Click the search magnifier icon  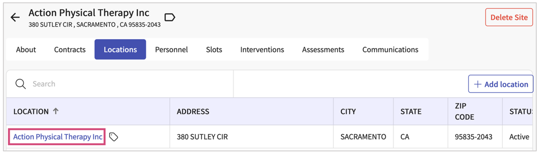21,84
